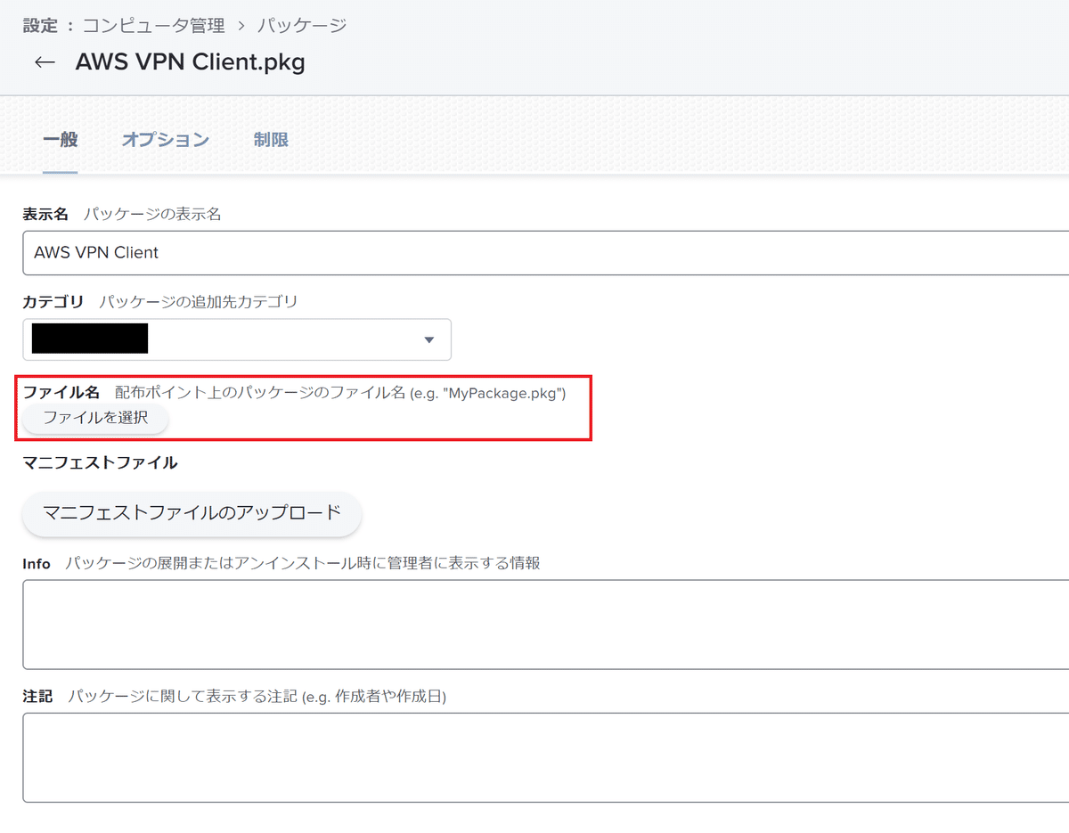
Task: Go back using the left arrow icon
Action: pyautogui.click(x=44, y=63)
